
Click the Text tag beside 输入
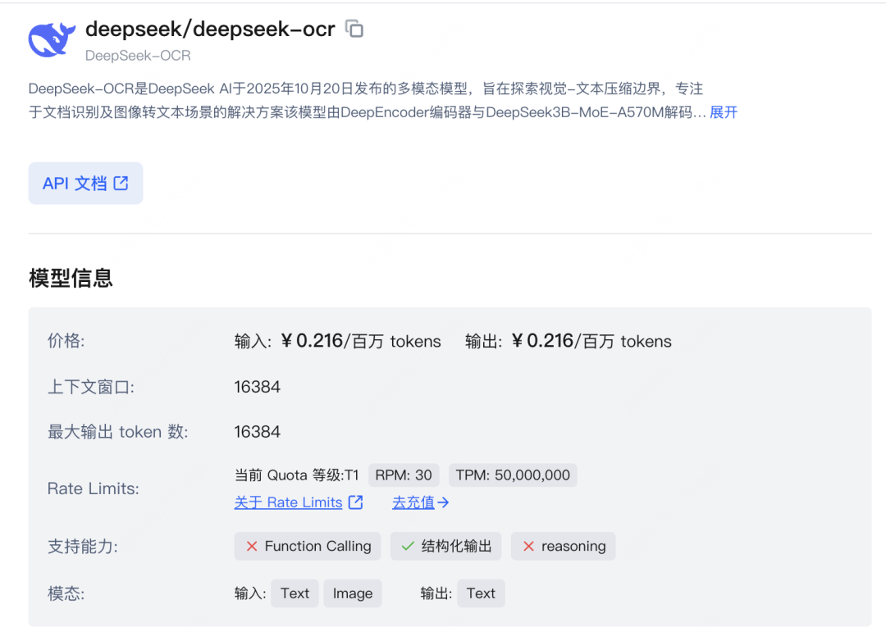[x=295, y=593]
